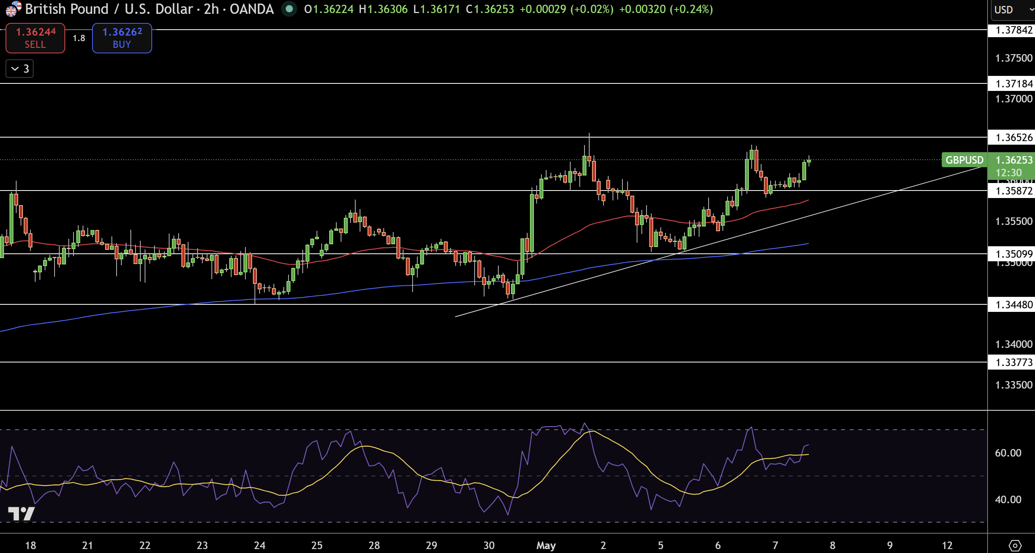The width and height of the screenshot is (1035, 553).
Task: Select the 1.37842 horizontal line label
Action: [x=1012, y=30]
